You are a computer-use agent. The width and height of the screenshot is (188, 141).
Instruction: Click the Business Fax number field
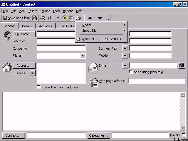[150, 48]
